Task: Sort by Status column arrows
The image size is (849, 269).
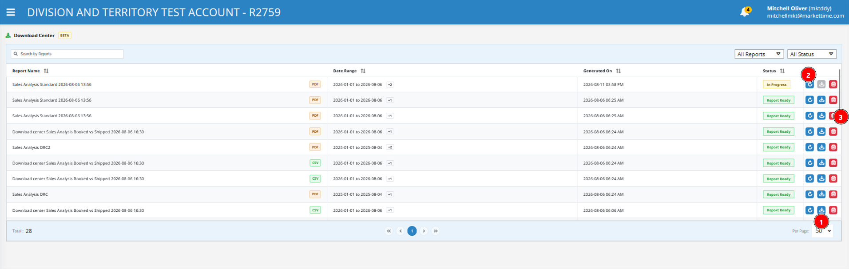Action: point(782,71)
